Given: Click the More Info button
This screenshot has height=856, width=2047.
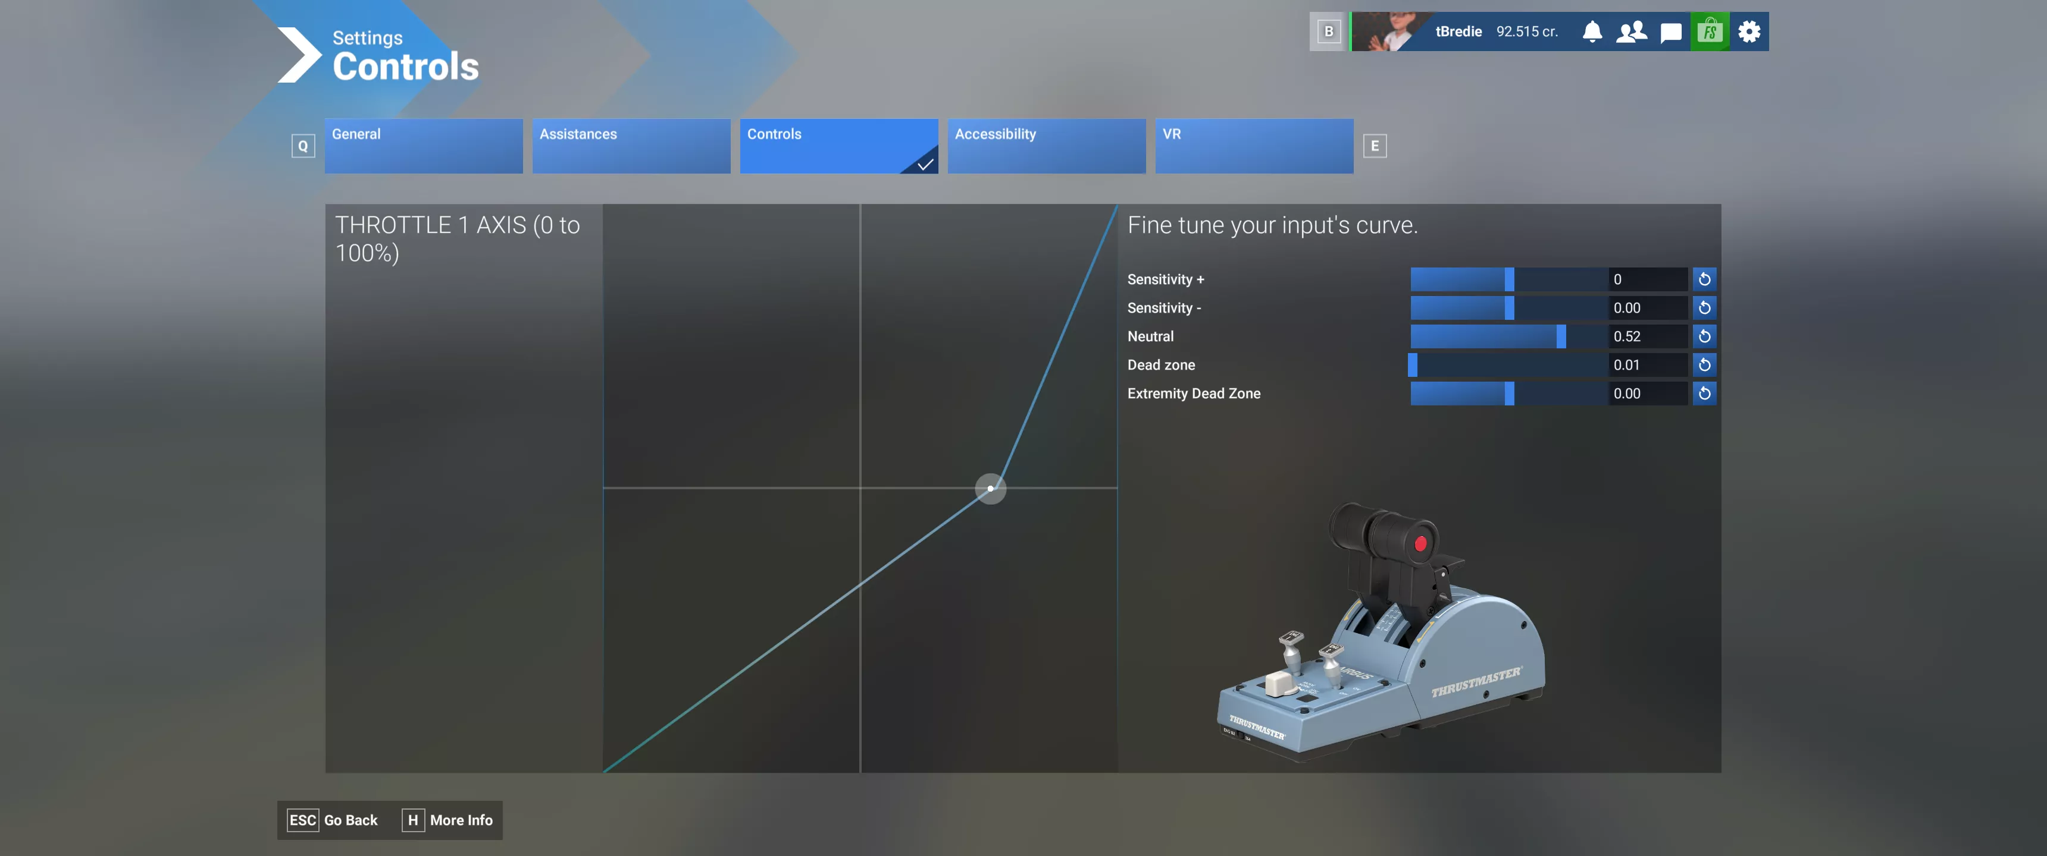Looking at the screenshot, I should 448,820.
